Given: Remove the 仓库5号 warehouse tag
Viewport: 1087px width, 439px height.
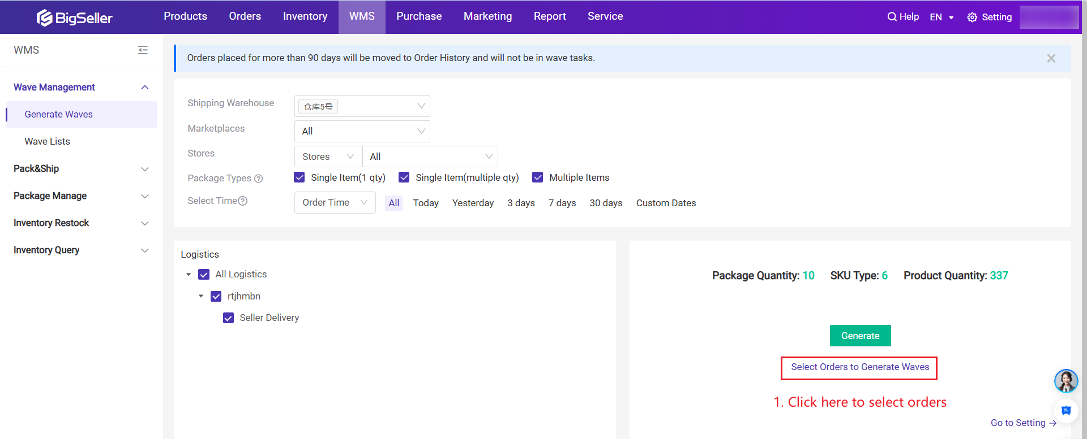Looking at the screenshot, I should tap(318, 107).
